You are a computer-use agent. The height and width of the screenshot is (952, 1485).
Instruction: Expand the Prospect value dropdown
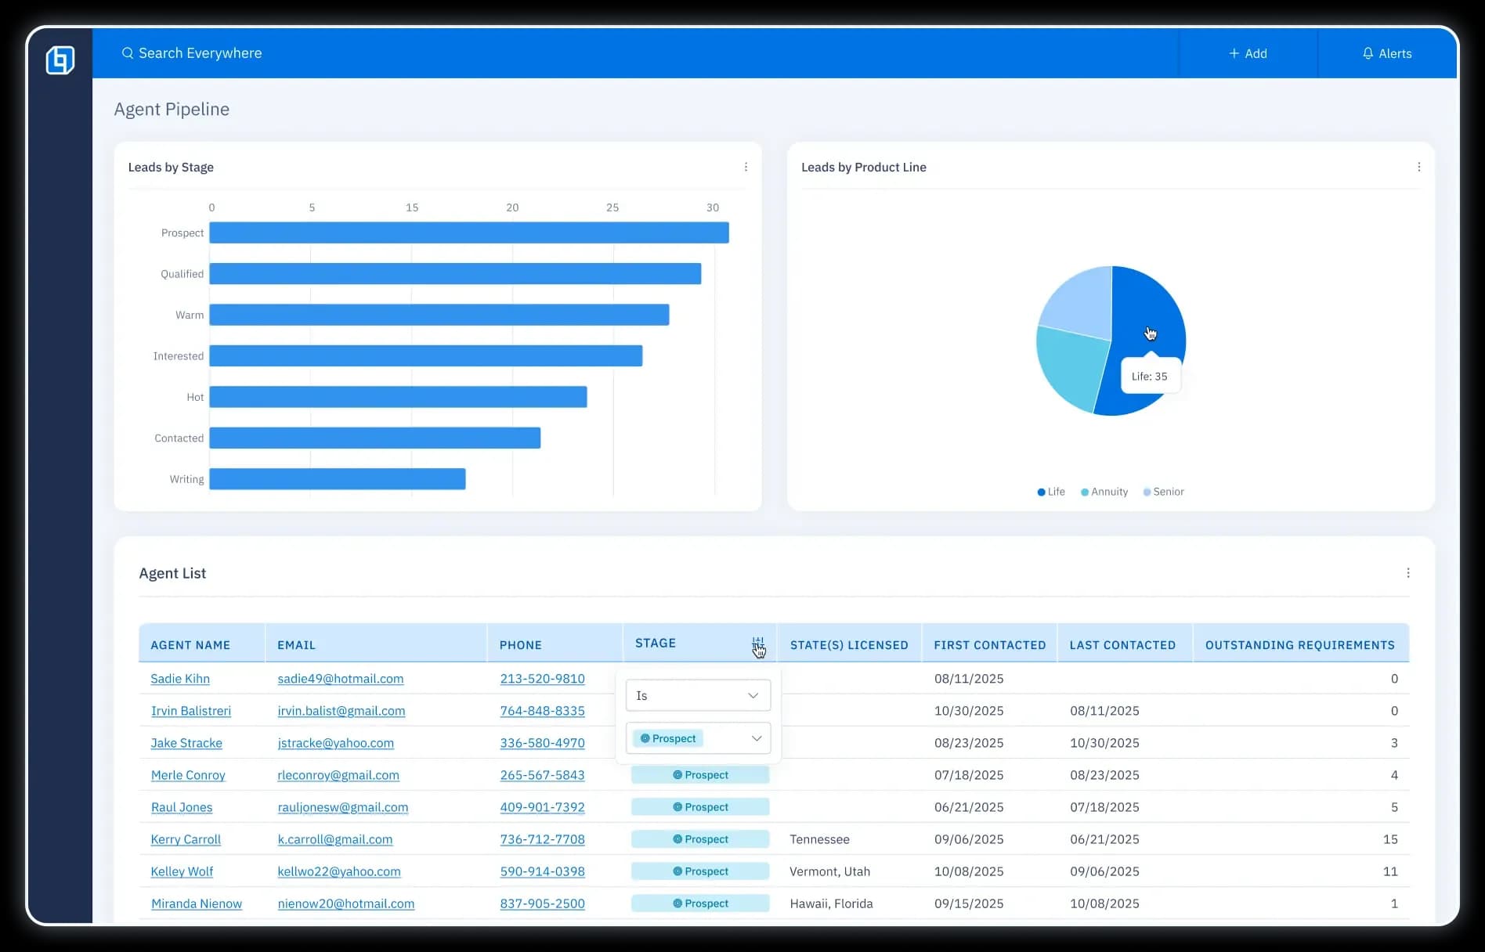pyautogui.click(x=698, y=738)
